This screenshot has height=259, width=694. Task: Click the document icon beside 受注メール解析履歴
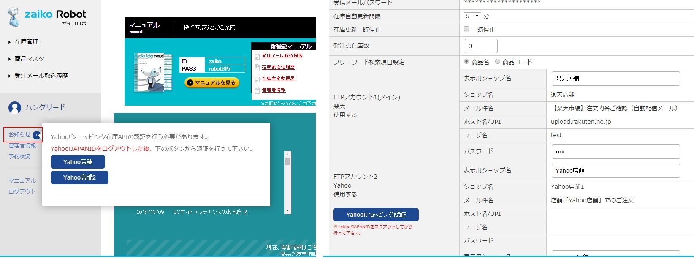[x=257, y=56]
